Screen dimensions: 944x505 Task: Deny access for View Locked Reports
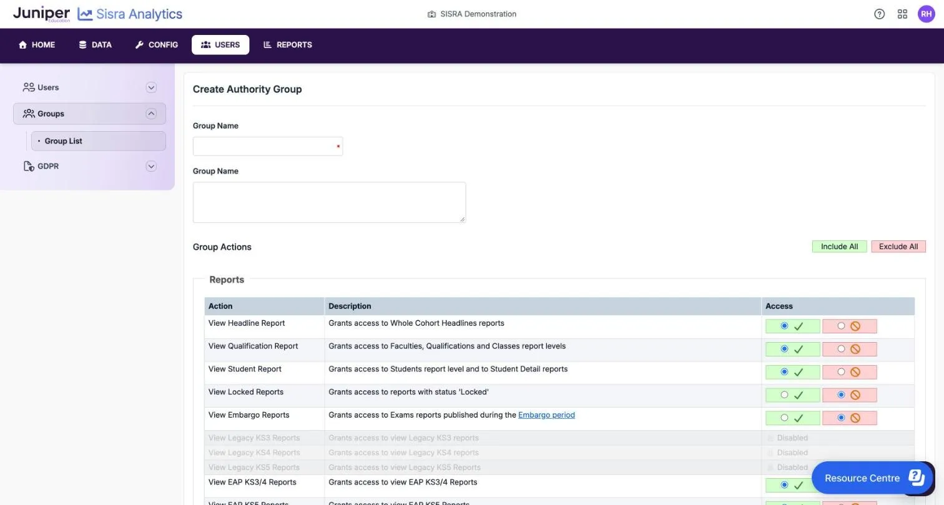tap(841, 395)
